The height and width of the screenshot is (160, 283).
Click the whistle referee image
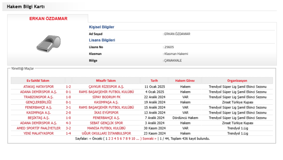point(48,44)
